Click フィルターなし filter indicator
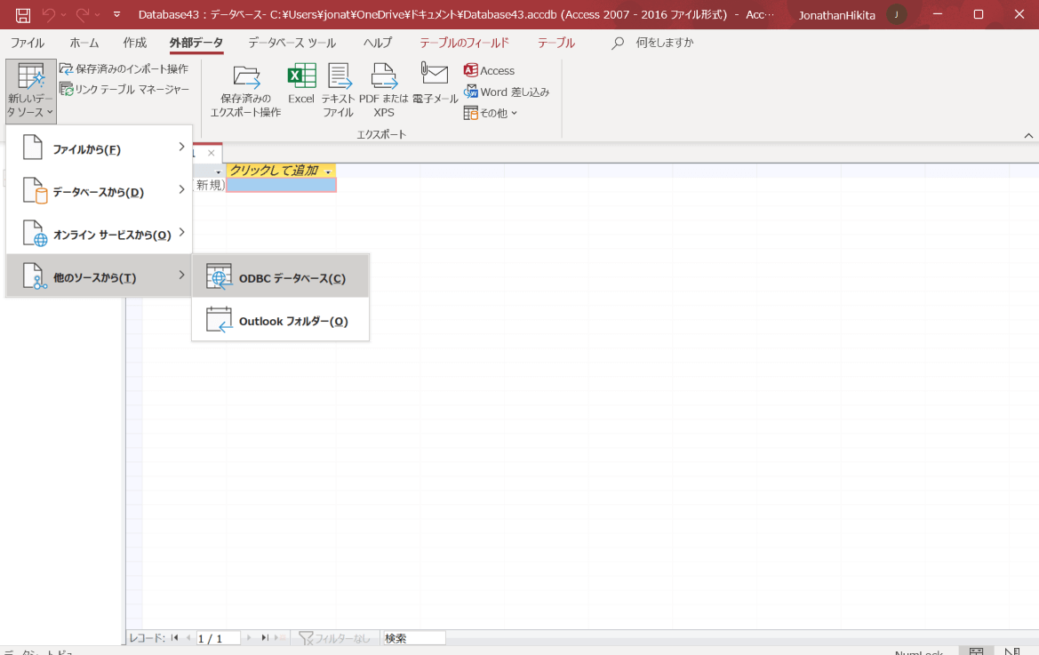 coord(334,638)
